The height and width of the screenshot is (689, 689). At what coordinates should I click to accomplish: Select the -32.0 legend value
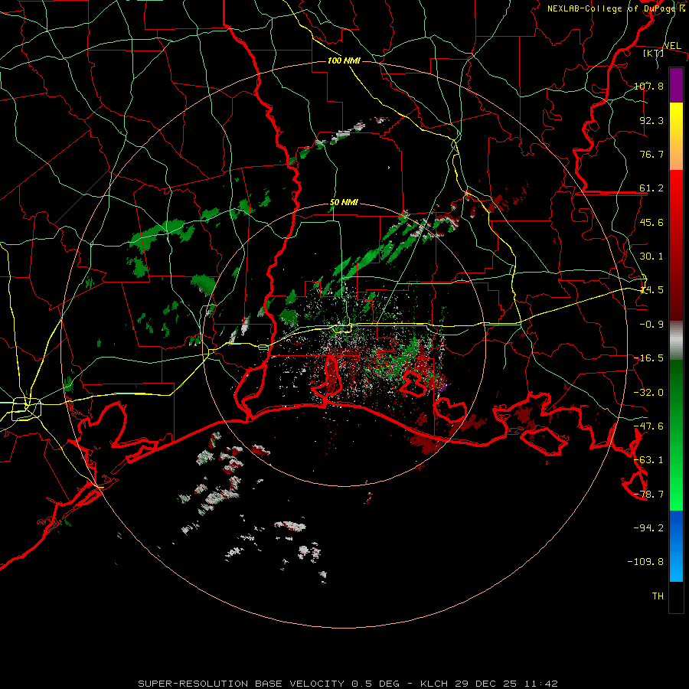point(649,393)
